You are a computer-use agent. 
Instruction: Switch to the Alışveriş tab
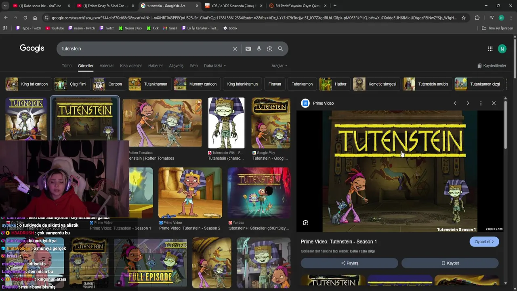[176, 66]
